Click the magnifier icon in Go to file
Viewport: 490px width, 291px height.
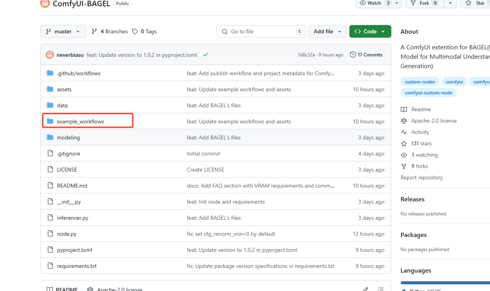(x=225, y=32)
